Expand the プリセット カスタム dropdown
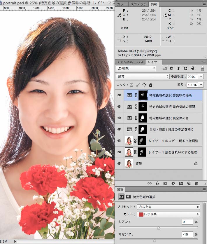 tap(168, 207)
